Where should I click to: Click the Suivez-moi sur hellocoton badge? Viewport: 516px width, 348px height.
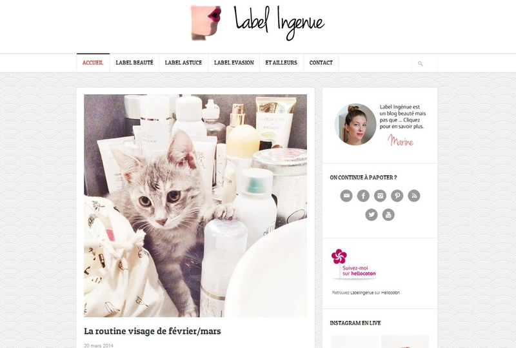tap(354, 264)
